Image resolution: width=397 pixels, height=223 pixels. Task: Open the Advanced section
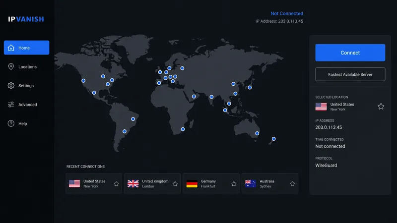pos(27,105)
